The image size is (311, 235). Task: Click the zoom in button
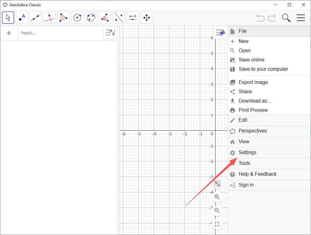point(217,197)
